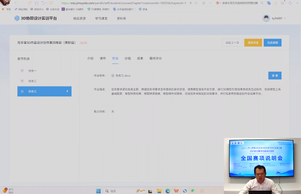
Task: Click the 3D协同设计实训平台 logo icon
Action: point(17,18)
